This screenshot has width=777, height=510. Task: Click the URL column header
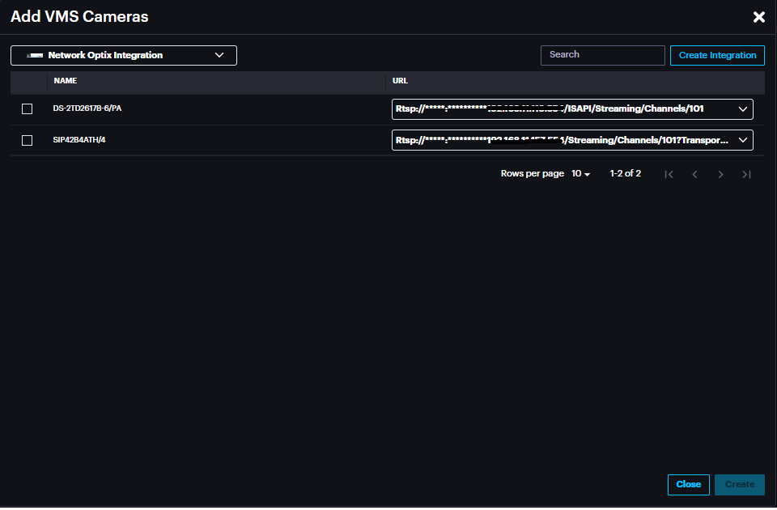(399, 82)
